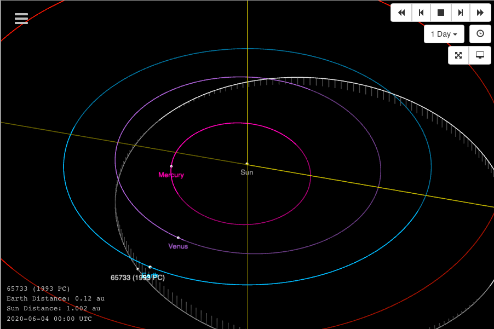Open the 1 Day time step dropdown
This screenshot has height=329, width=494.
pos(444,34)
